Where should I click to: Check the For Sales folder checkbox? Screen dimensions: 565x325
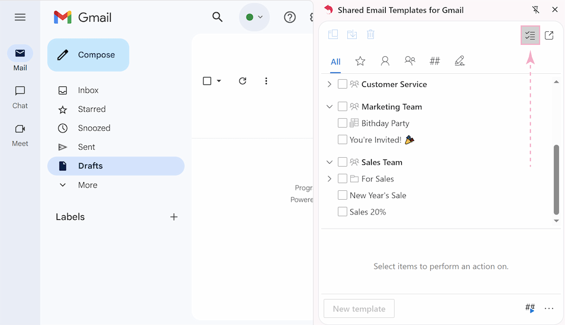tap(343, 178)
